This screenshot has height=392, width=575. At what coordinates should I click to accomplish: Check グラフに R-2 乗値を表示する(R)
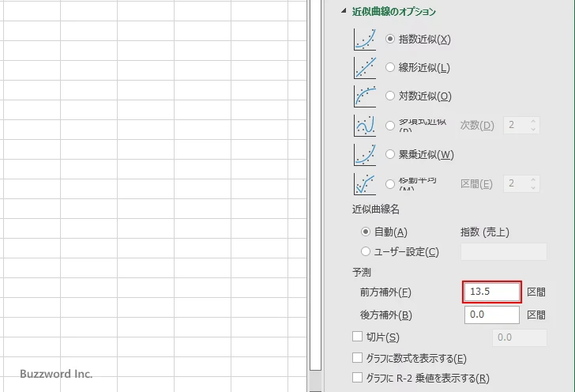point(357,378)
